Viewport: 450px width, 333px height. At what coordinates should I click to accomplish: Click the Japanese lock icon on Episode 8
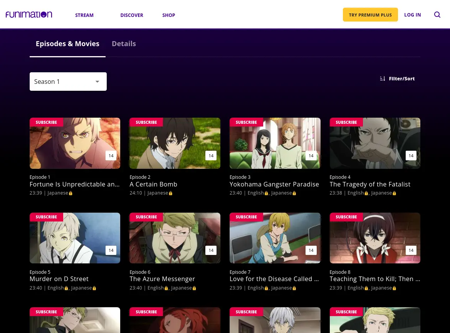394,288
